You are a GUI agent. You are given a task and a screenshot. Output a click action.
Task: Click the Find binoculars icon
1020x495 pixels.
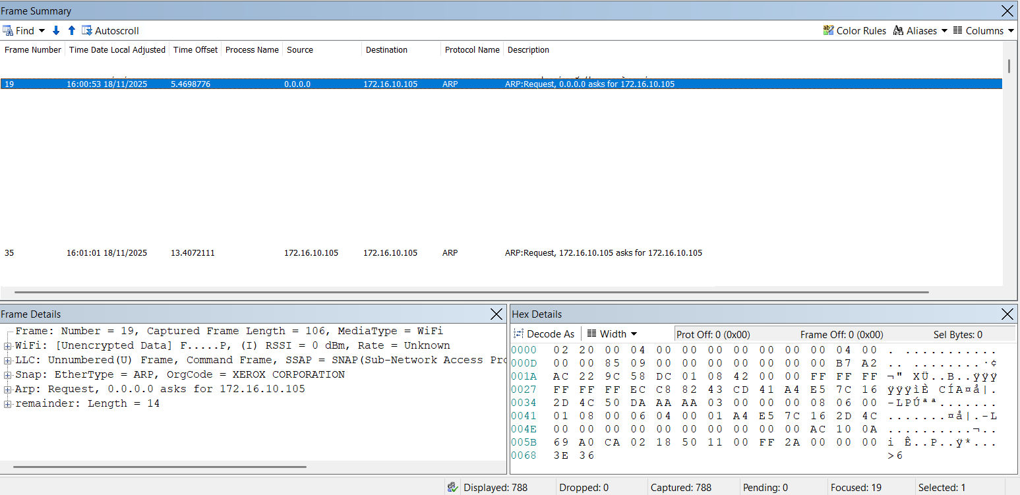tap(8, 31)
